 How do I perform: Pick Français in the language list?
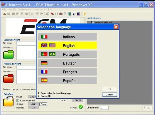[x=68, y=72]
